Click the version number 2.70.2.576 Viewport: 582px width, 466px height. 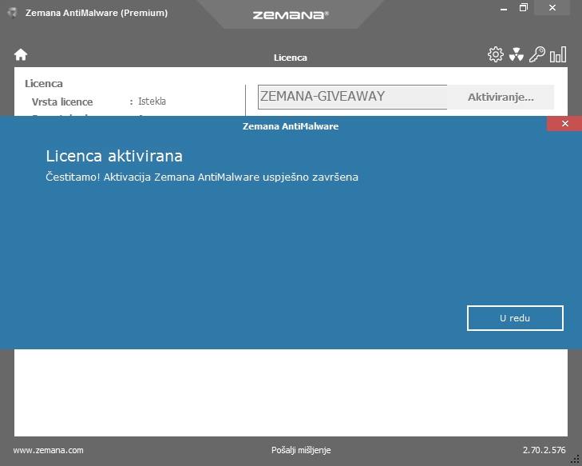pos(544,451)
